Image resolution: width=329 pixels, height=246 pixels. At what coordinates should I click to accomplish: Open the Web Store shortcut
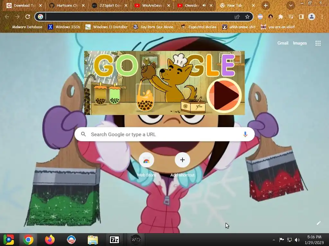[147, 165]
